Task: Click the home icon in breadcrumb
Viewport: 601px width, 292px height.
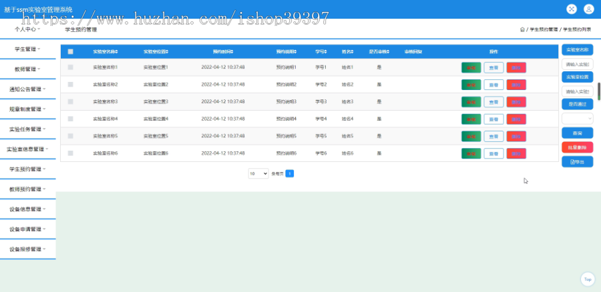Action: click(x=522, y=29)
